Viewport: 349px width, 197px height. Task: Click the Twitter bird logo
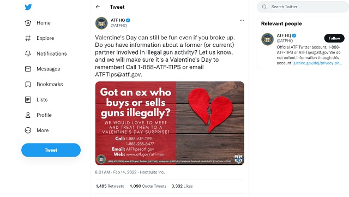click(28, 7)
